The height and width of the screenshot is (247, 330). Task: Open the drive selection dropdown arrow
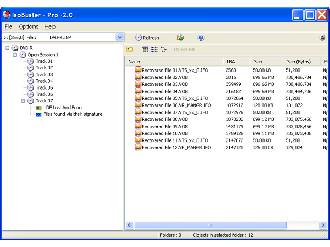(120, 37)
